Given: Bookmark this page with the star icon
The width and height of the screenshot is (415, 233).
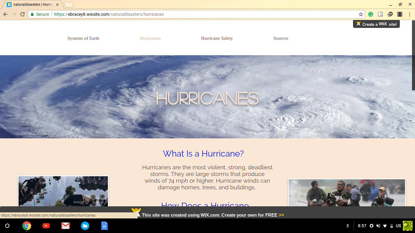Looking at the screenshot, I should (361, 14).
